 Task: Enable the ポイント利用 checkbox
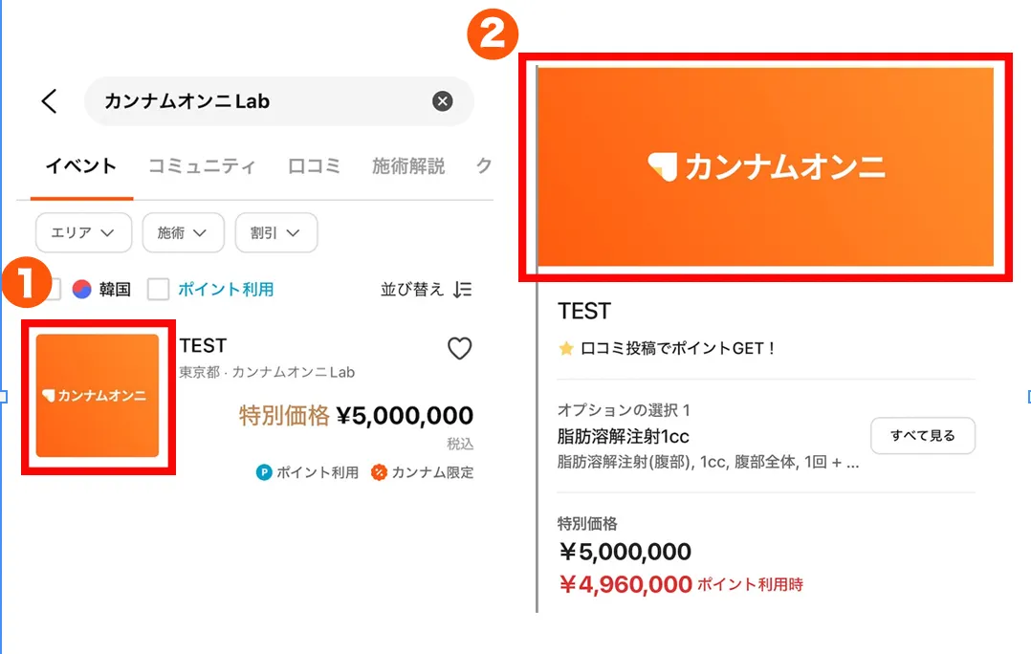(158, 289)
